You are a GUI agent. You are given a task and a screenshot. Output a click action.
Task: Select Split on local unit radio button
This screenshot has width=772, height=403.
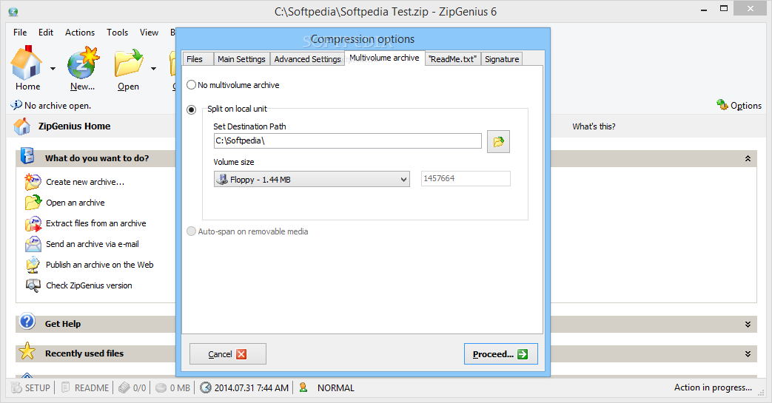(x=192, y=109)
